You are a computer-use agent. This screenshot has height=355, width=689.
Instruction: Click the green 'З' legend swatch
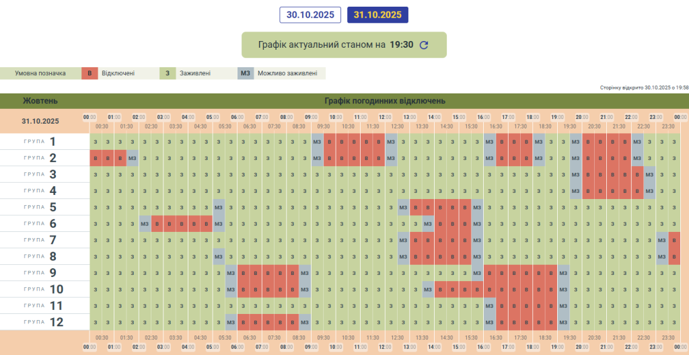coord(168,73)
